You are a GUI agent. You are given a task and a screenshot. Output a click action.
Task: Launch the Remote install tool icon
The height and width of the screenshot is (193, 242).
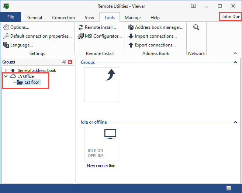(x=81, y=27)
